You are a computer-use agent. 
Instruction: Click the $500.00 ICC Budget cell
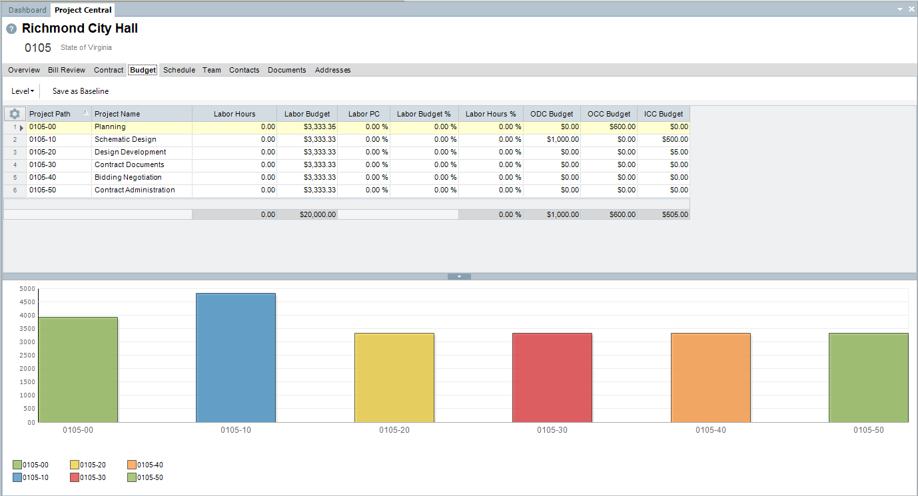[664, 140]
